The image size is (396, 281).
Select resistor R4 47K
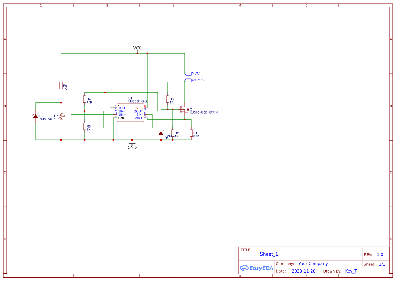click(85, 99)
